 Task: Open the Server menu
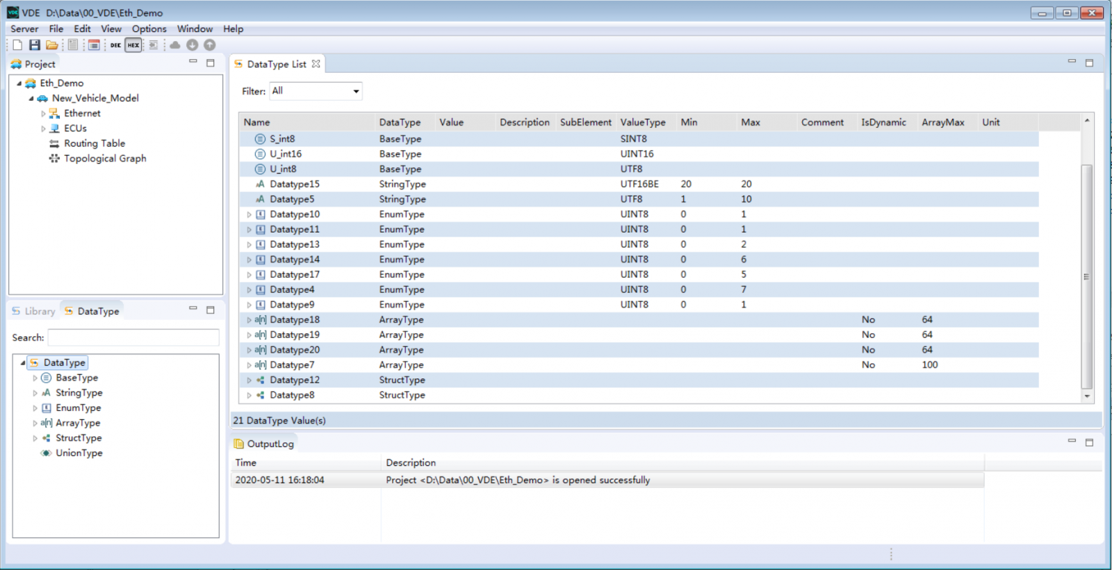tap(24, 29)
